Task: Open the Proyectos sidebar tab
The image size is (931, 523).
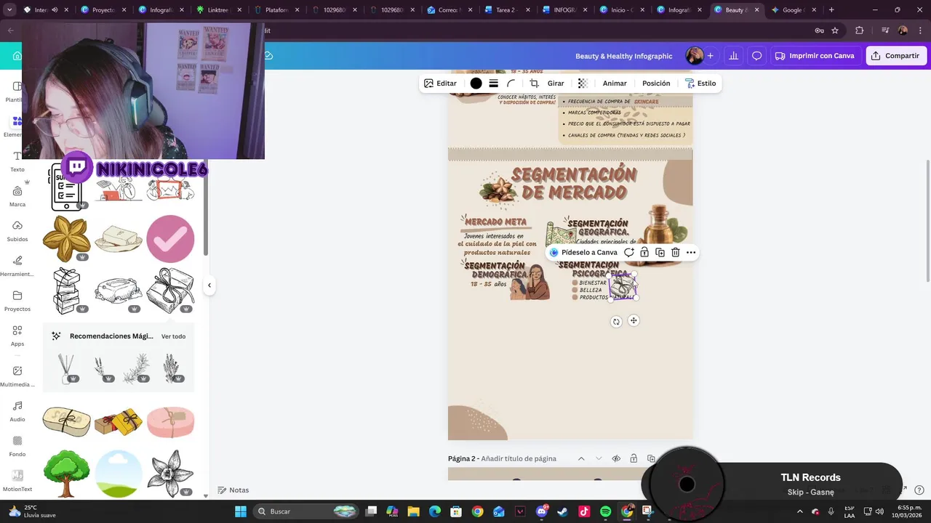Action: (17, 301)
